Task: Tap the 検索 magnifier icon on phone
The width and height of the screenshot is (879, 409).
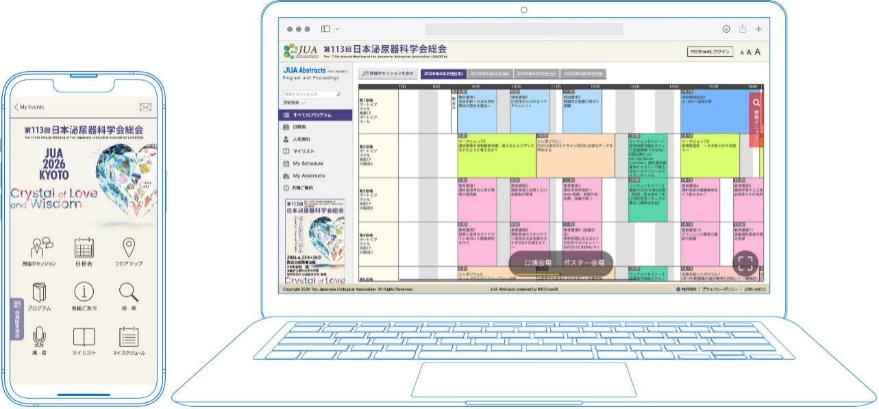Action: click(129, 292)
